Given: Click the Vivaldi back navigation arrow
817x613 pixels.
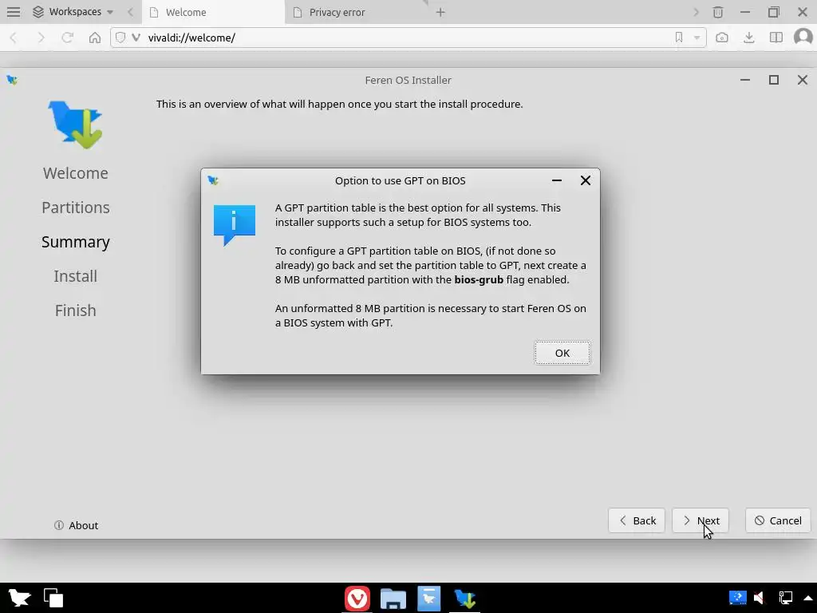Looking at the screenshot, I should [14, 38].
